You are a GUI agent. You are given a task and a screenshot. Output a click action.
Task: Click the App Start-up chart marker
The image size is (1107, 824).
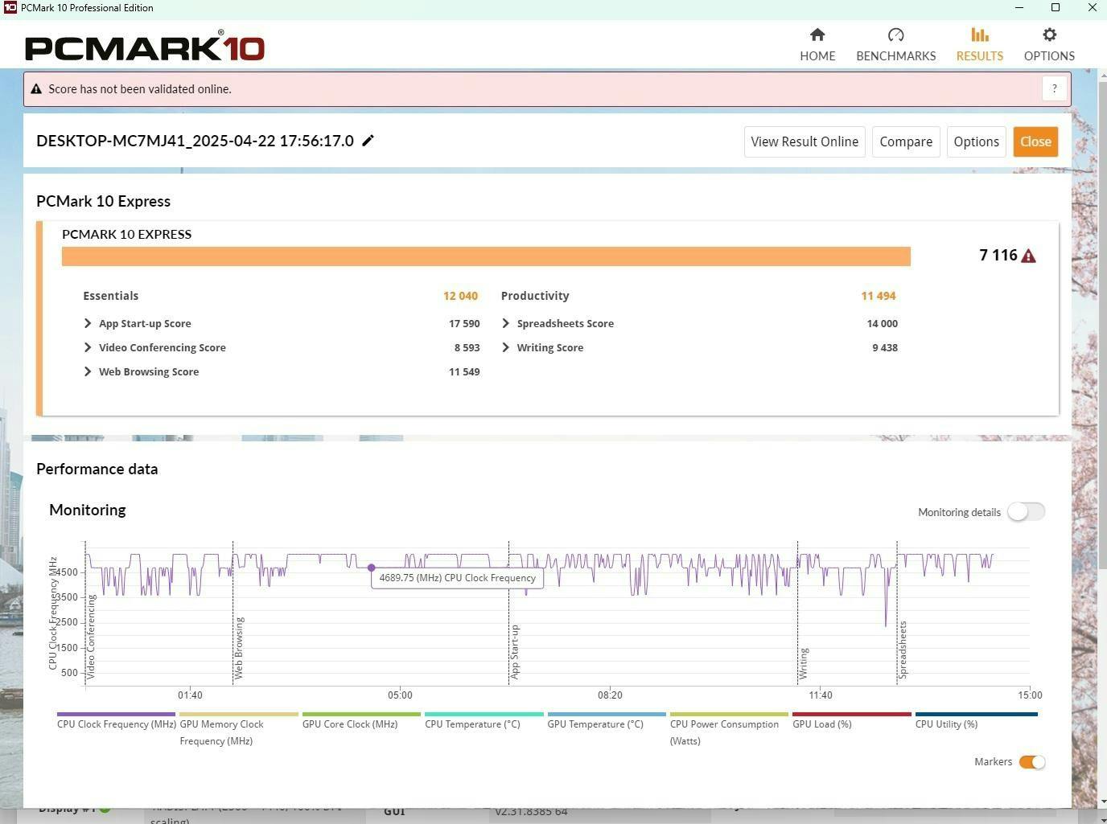coord(515,652)
